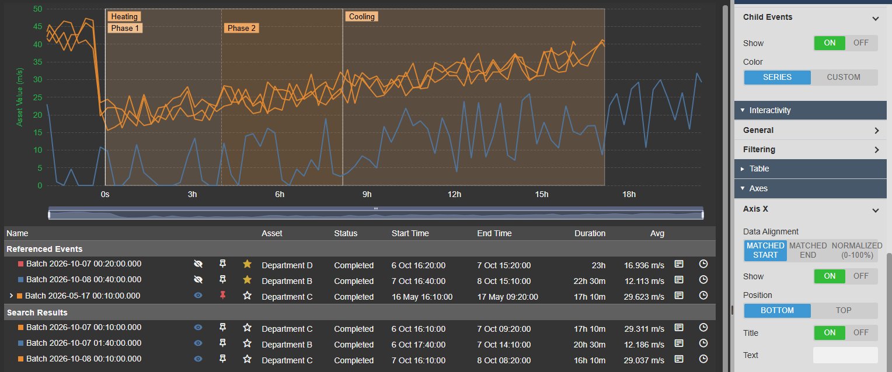Click the Axis X Text input field

click(x=845, y=355)
